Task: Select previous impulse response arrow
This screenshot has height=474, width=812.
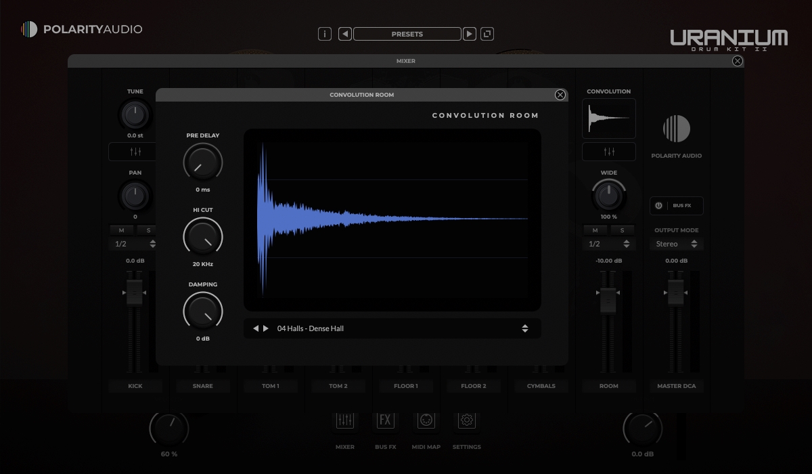Action: [256, 328]
